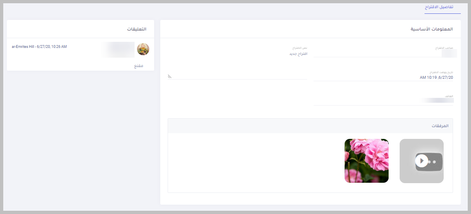Play the attached video
Screen dimensions: 471x214
pos(421,161)
